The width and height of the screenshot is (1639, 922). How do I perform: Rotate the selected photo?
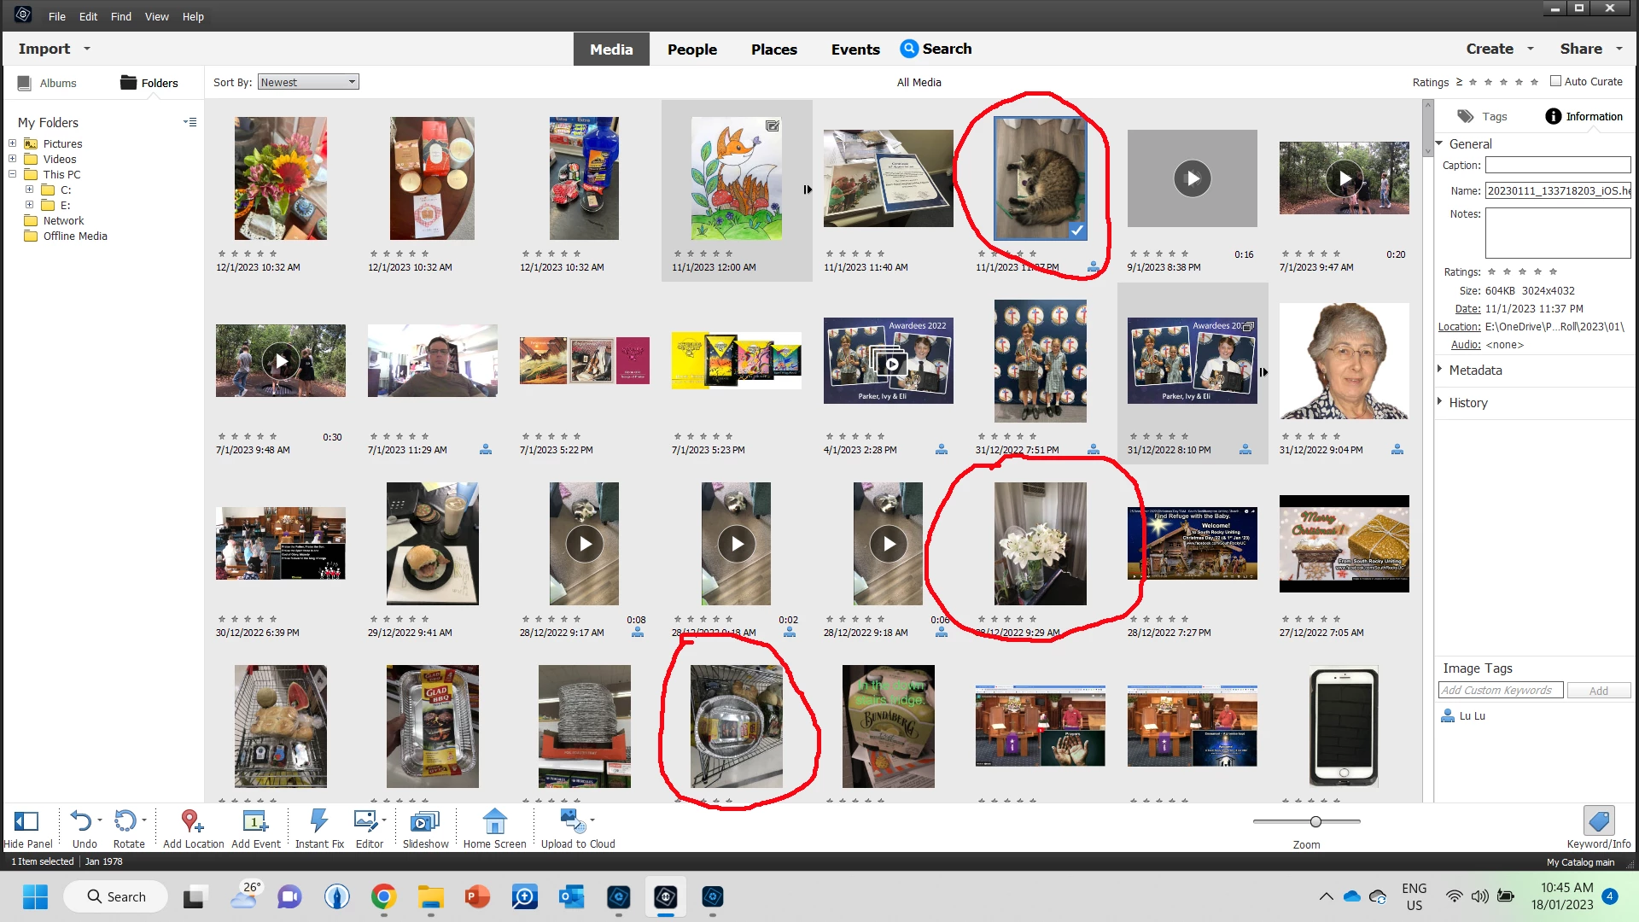coord(125,821)
